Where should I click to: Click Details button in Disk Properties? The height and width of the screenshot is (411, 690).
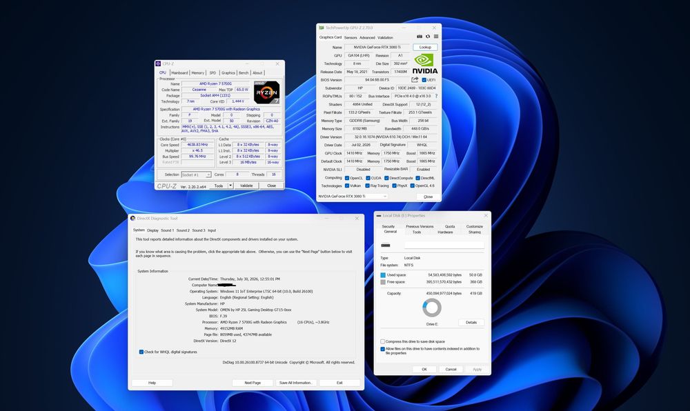click(x=471, y=322)
